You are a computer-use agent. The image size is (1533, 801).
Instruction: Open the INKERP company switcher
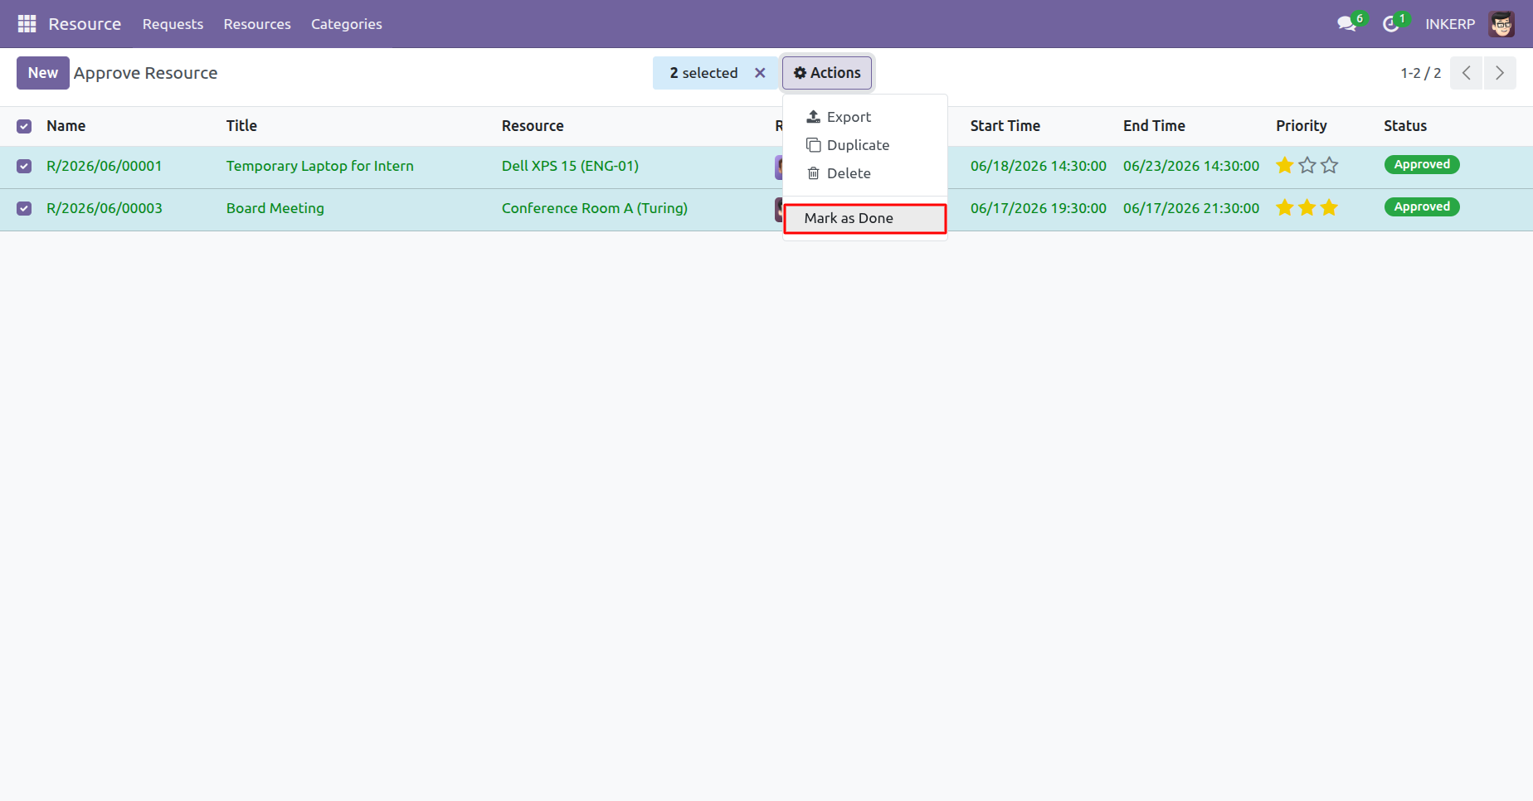1450,24
